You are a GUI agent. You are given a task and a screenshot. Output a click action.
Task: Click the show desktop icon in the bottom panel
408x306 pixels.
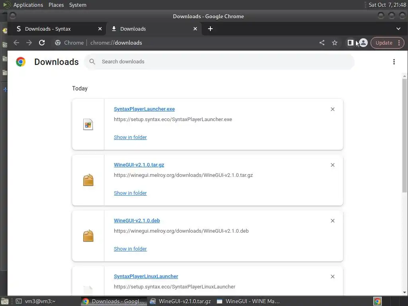point(5,301)
